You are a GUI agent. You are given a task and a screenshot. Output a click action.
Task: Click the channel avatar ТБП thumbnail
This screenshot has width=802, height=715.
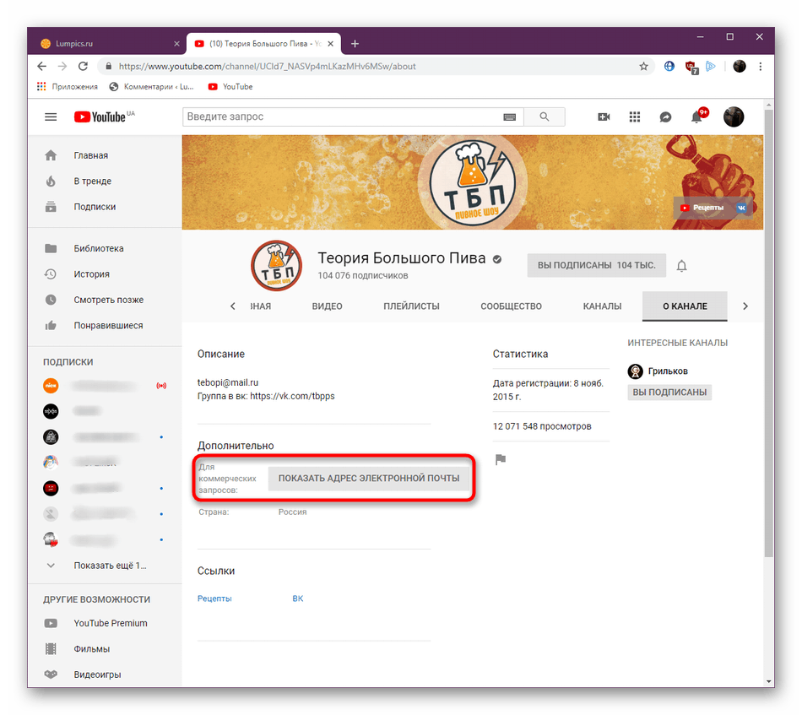[x=277, y=266]
